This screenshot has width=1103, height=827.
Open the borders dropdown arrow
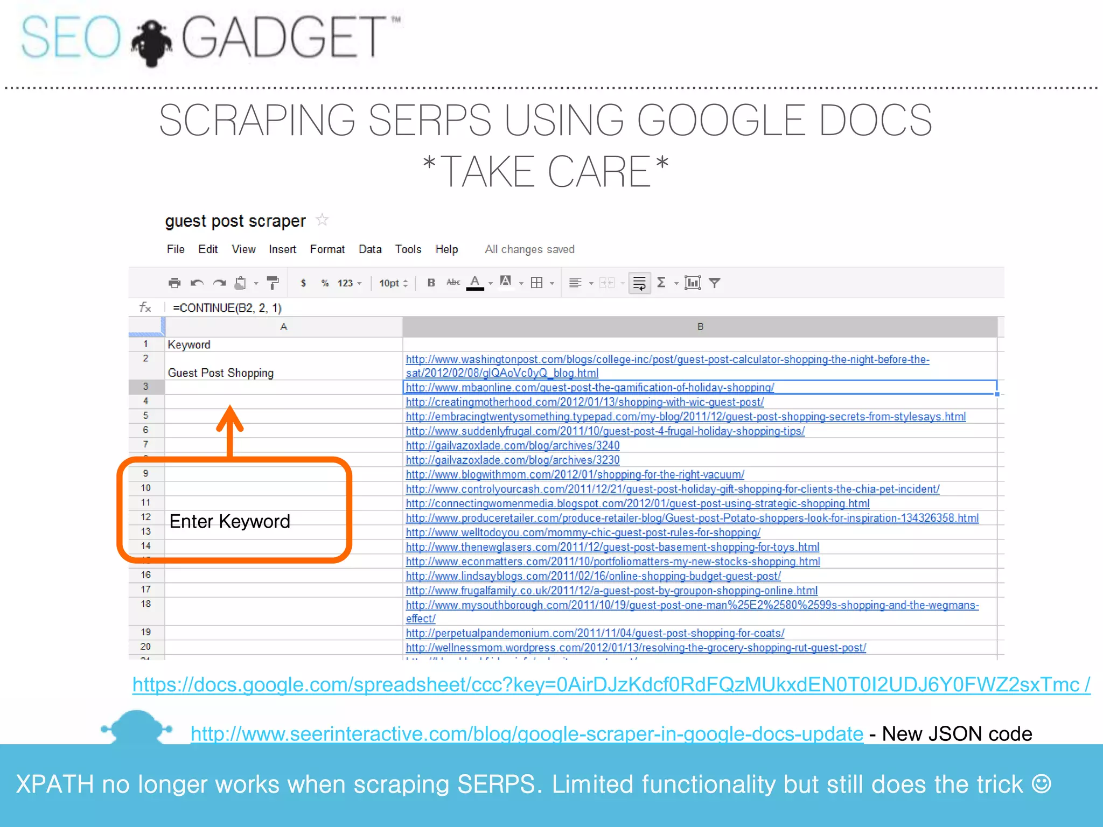click(552, 283)
